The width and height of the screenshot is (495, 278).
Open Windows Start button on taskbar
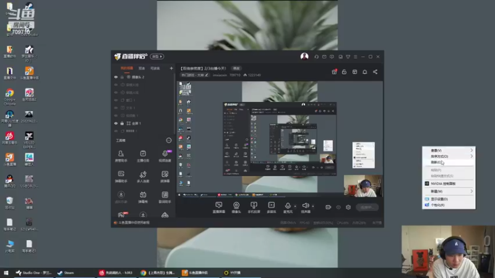(6, 272)
